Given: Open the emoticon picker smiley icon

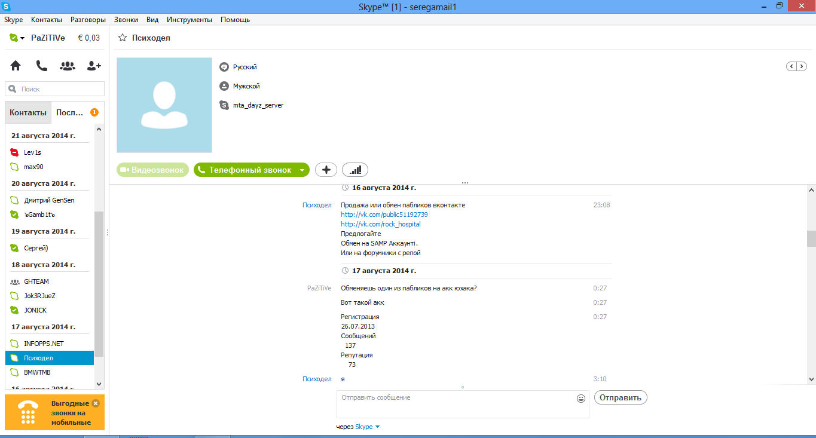Looking at the screenshot, I should pos(581,398).
